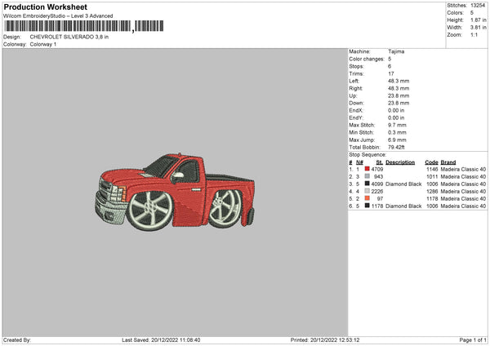The image size is (490, 346).
Task: Click the barcode below the worksheet title
Action: [x=66, y=27]
